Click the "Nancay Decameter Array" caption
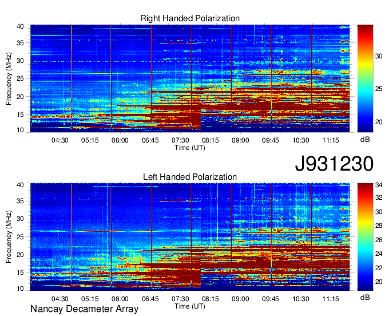The height and width of the screenshot is (316, 389). [x=84, y=309]
